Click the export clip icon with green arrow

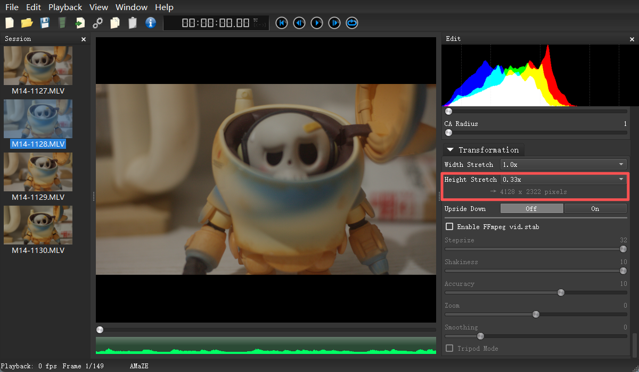pos(80,23)
